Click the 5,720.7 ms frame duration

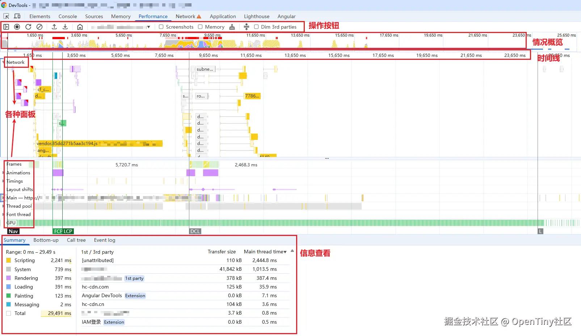point(127,165)
